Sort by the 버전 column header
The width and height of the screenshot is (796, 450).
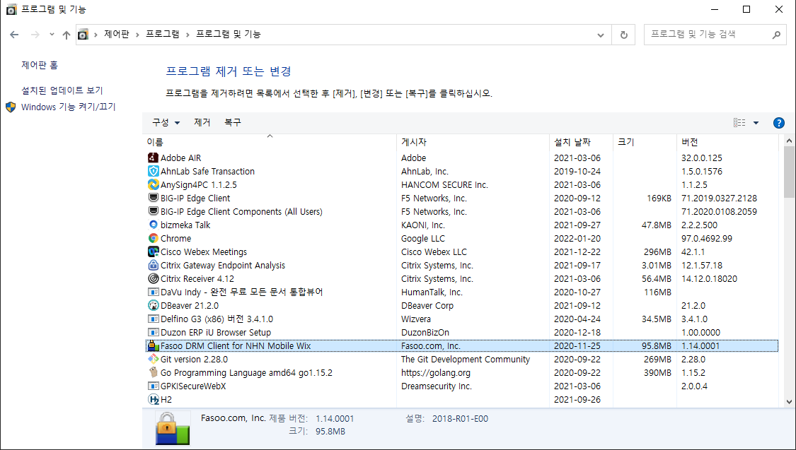[727, 142]
